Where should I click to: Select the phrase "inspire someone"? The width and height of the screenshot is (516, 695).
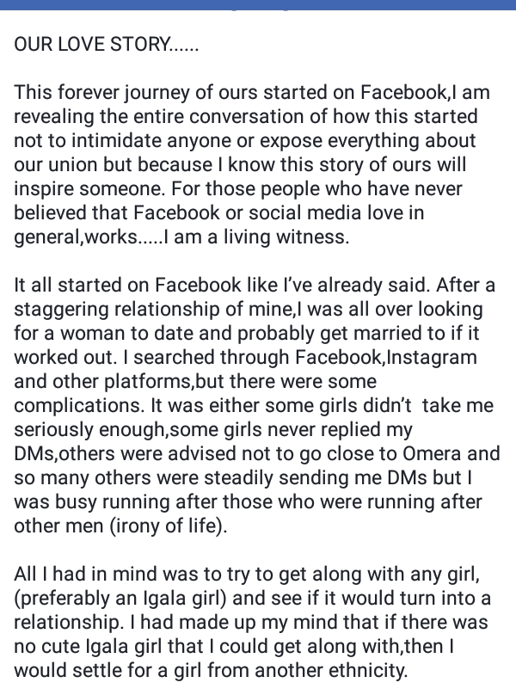(x=81, y=188)
